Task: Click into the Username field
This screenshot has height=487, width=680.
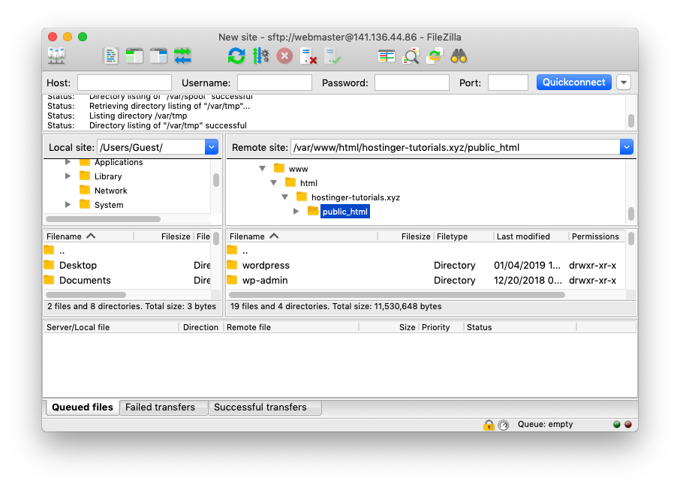Action: tap(275, 83)
